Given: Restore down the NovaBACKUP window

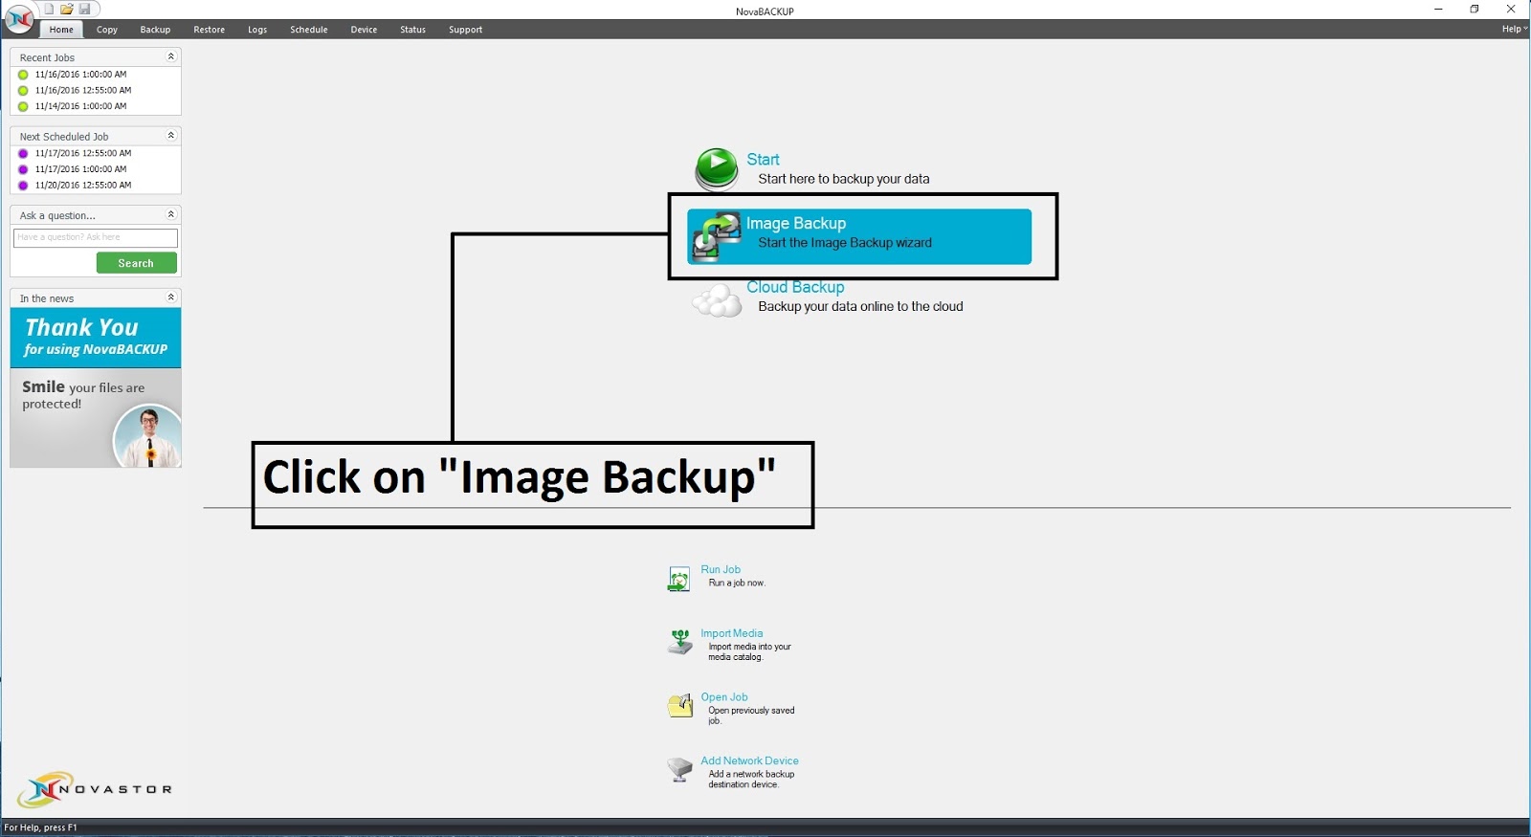Looking at the screenshot, I should [1475, 9].
